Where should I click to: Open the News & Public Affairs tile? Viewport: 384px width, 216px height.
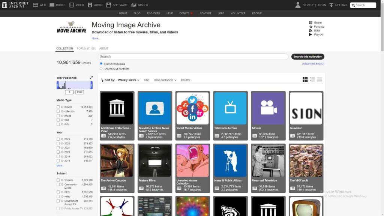pos(231,168)
